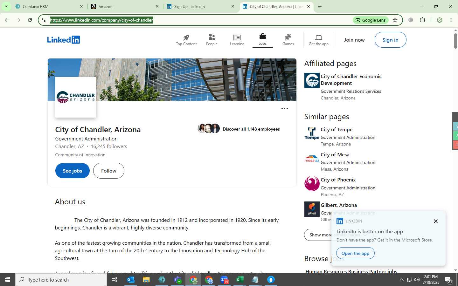Open City of Chandler Economic Development logo
Image resolution: width=458 pixels, height=286 pixels.
[312, 80]
